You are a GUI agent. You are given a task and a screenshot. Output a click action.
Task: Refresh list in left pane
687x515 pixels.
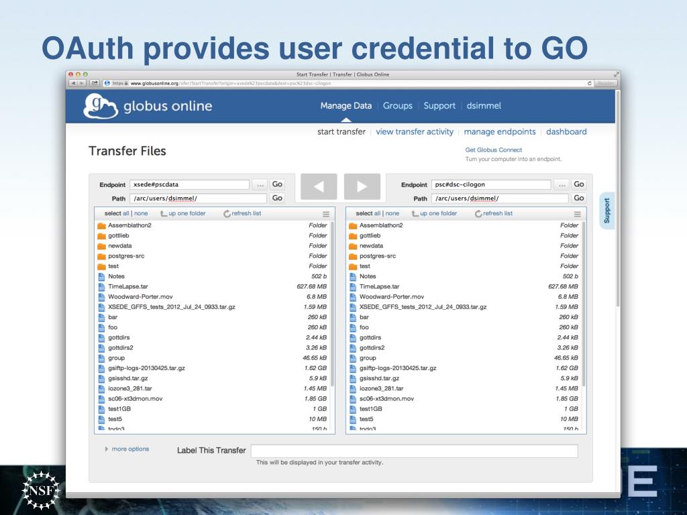[242, 213]
